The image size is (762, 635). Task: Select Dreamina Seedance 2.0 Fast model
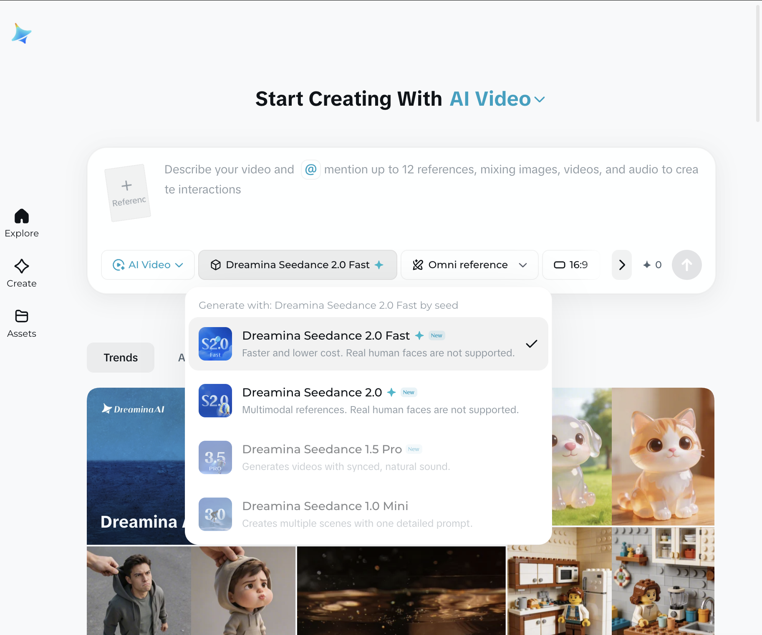pos(368,344)
